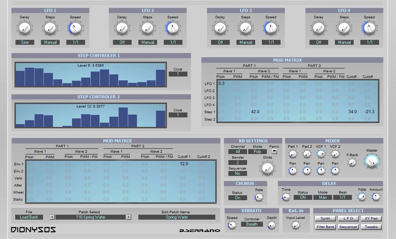Image resolution: width=396 pixels, height=239 pixels.
Task: Switch to the L F O panel
Action: coord(348,218)
